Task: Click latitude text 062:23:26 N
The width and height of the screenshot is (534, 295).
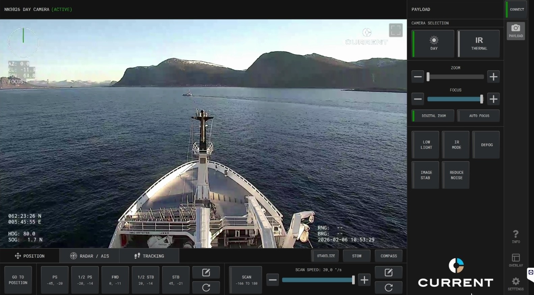Action: [25, 216]
